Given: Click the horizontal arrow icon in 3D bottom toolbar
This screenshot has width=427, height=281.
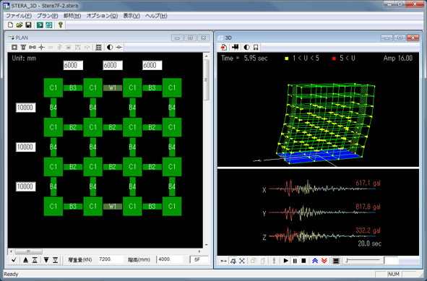Looking at the screenshot, I should 224,261.
